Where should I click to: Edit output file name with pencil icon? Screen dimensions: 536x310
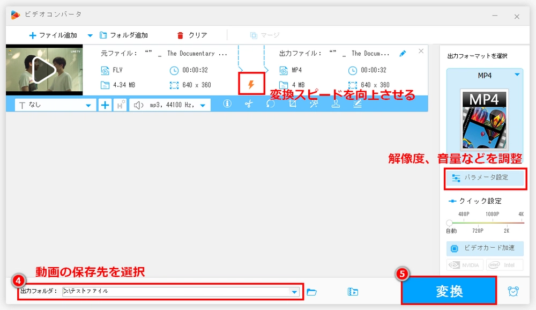403,54
